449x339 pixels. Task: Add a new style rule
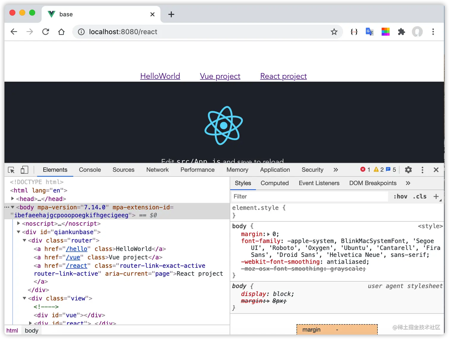click(x=436, y=197)
